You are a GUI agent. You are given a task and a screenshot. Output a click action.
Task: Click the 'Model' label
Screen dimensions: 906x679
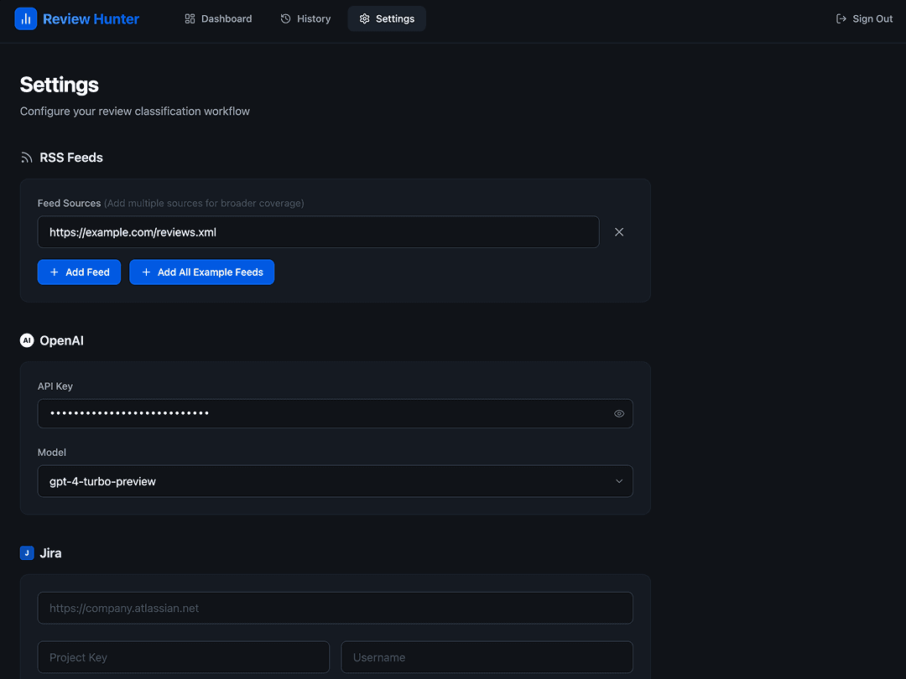[x=51, y=452]
